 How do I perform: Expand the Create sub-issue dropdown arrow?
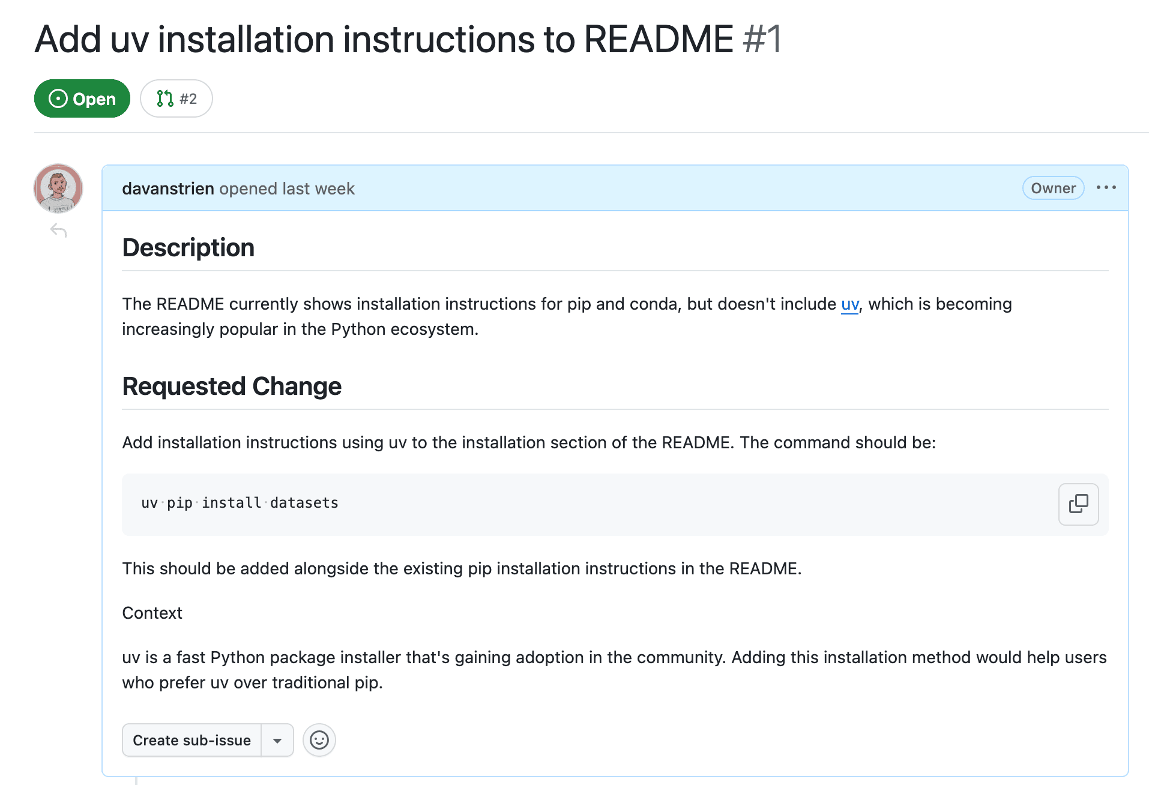tap(277, 740)
